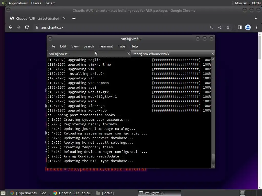Open terminal Edit menu
The height and width of the screenshot is (196, 262).
[63, 46]
